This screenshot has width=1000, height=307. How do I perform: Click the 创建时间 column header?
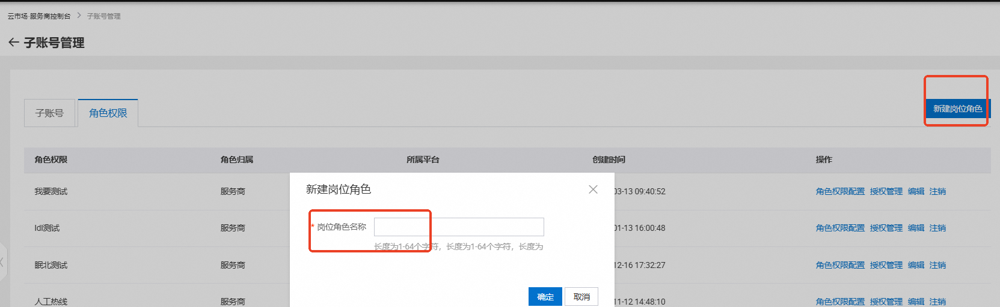tap(609, 159)
